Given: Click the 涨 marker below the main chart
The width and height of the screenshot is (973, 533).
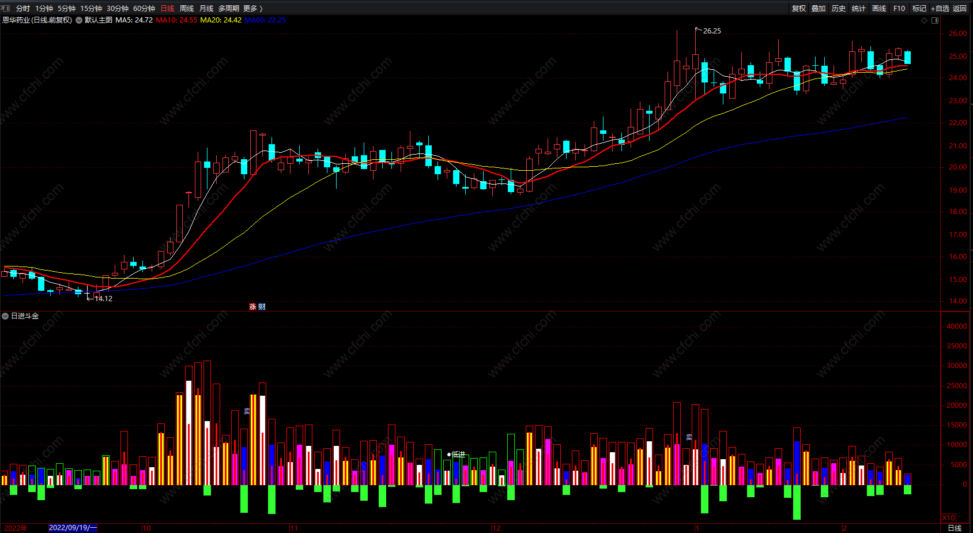Looking at the screenshot, I should [x=252, y=306].
